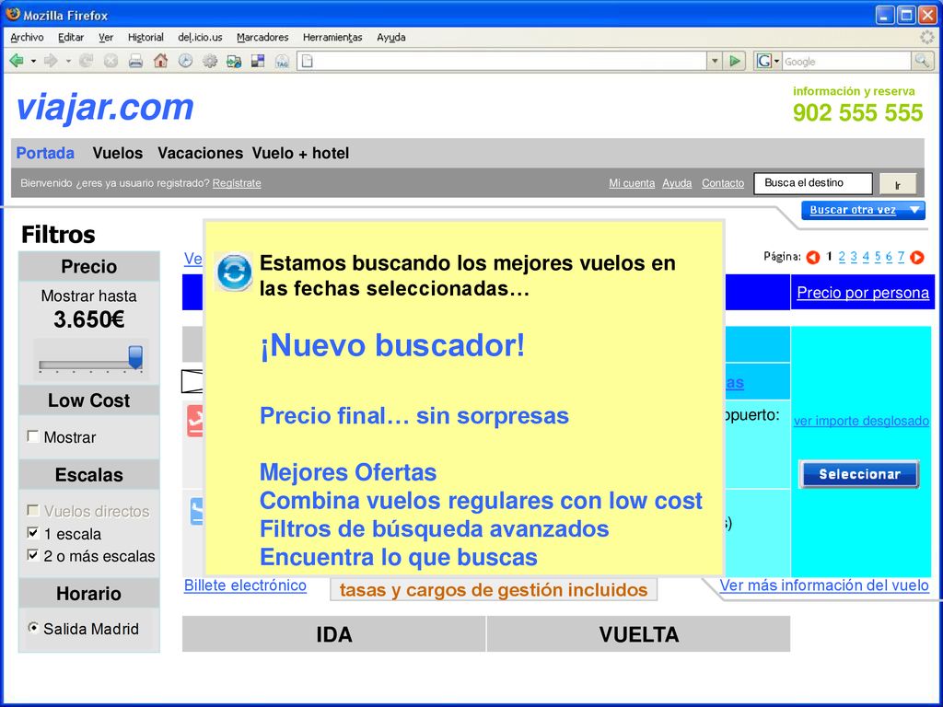Open the forward history dropdown arrow
This screenshot has height=707, width=943.
68,62
